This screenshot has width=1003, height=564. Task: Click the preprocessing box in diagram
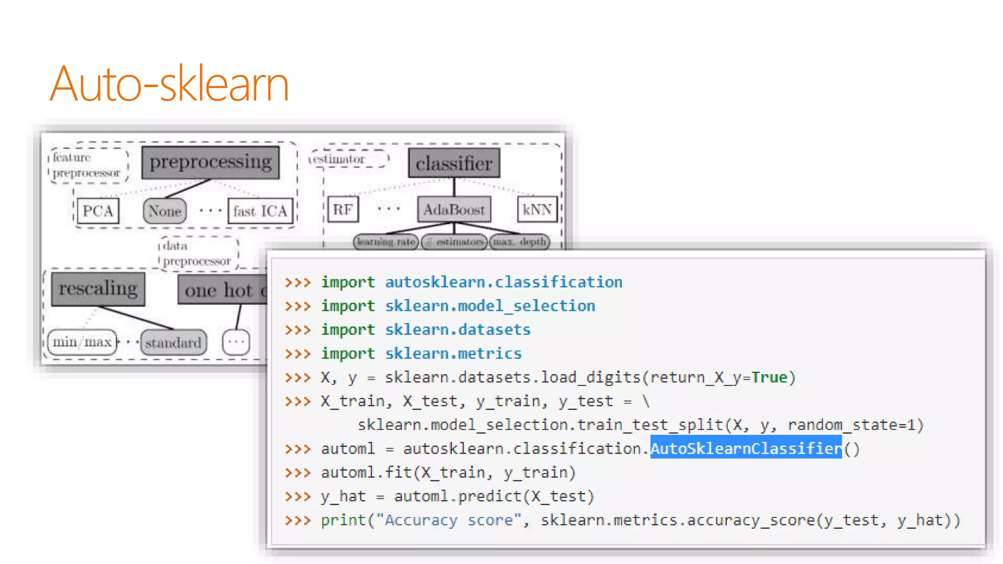(x=211, y=162)
